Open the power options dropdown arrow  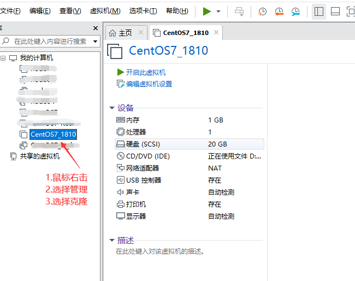coord(218,11)
